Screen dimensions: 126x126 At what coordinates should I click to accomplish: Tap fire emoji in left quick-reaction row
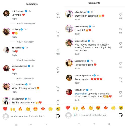pyautogui.click(x=20, y=109)
